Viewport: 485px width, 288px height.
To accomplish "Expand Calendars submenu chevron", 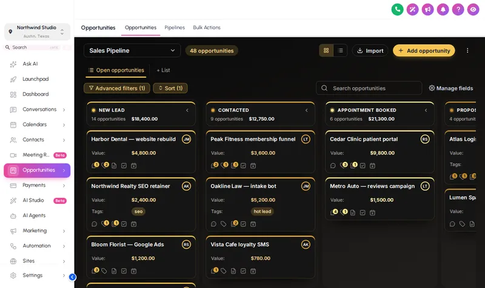I will pyautogui.click(x=64, y=125).
